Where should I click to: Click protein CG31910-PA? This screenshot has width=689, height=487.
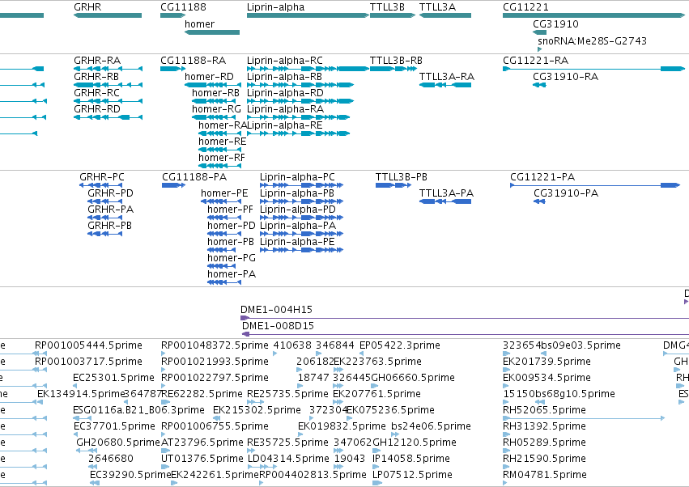pyautogui.click(x=539, y=201)
